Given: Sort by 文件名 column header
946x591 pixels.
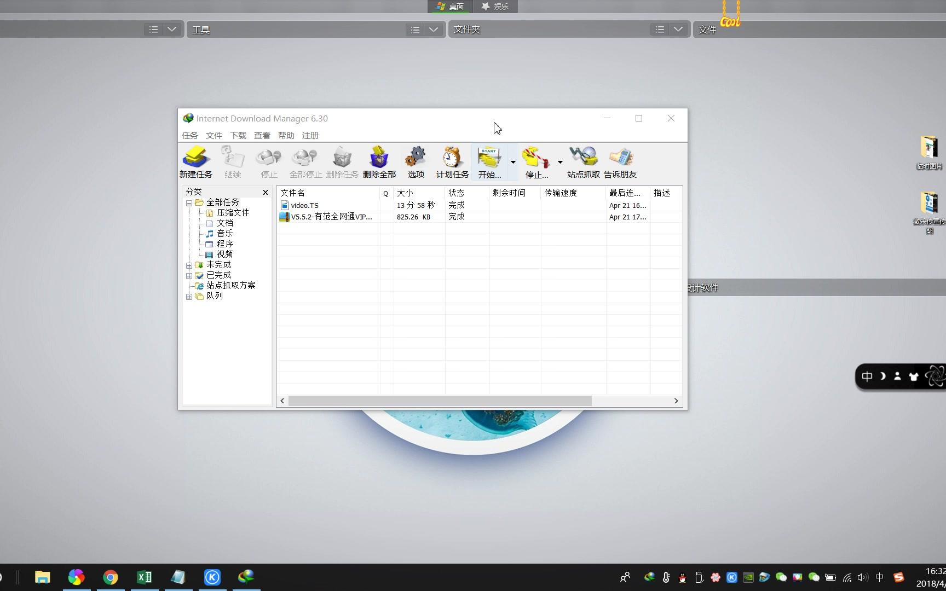Looking at the screenshot, I should 328,193.
